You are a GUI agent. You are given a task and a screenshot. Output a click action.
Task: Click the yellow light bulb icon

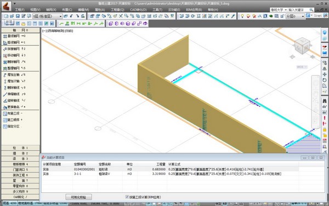[242, 16]
